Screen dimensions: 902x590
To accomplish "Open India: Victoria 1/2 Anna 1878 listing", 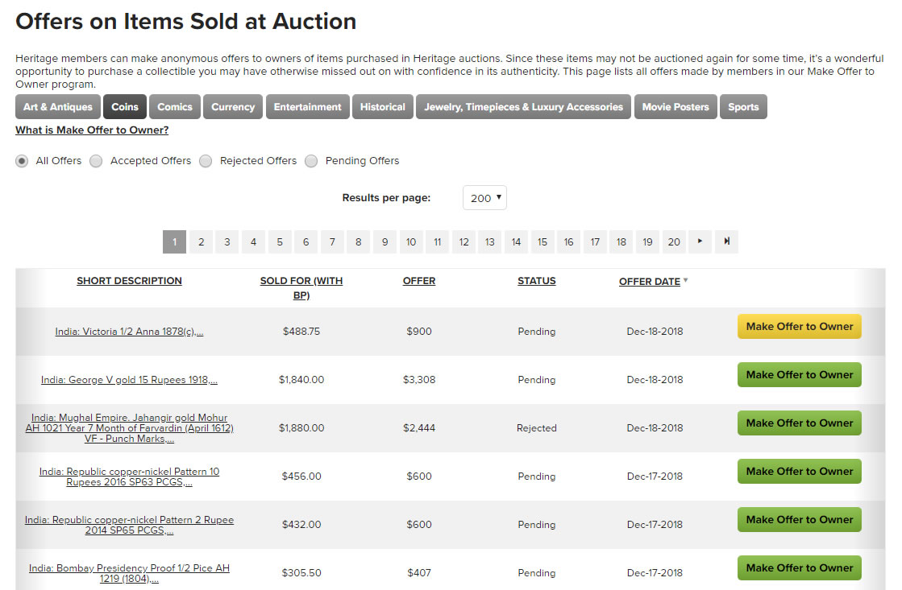I will point(129,332).
